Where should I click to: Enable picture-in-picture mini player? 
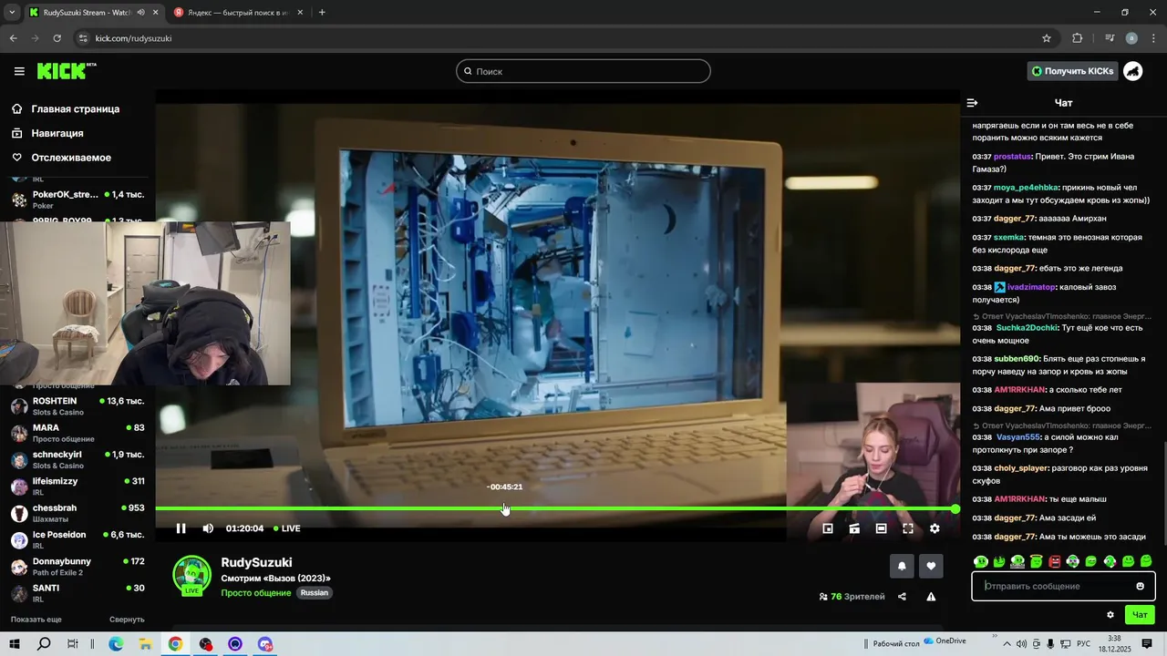(x=828, y=528)
